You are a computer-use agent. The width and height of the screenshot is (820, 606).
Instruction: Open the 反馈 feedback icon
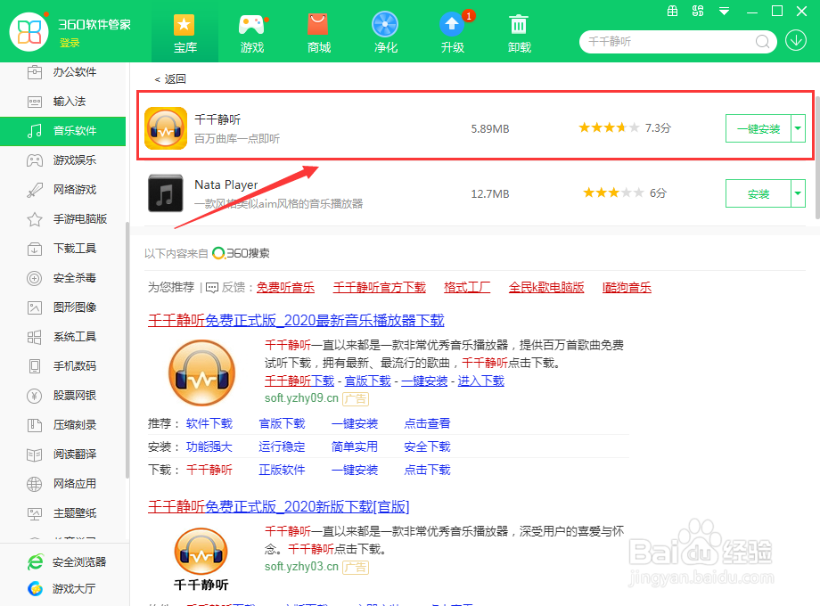tap(212, 288)
